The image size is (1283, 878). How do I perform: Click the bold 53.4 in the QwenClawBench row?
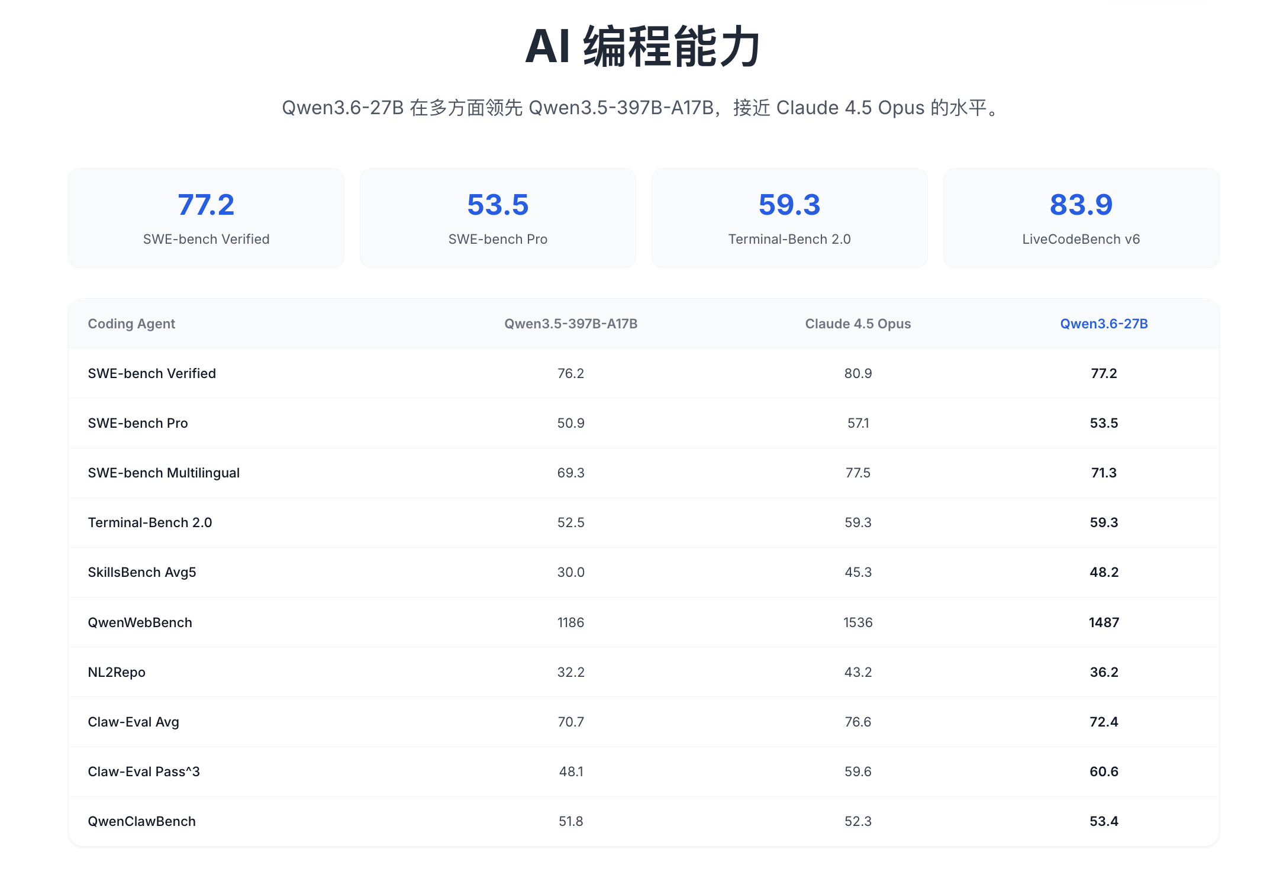coord(1104,821)
